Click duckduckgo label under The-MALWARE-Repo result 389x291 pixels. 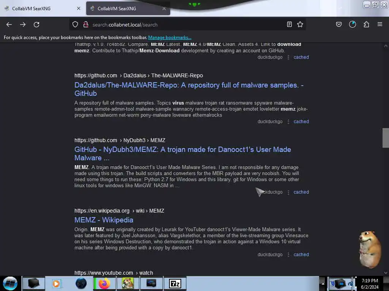pos(270,122)
